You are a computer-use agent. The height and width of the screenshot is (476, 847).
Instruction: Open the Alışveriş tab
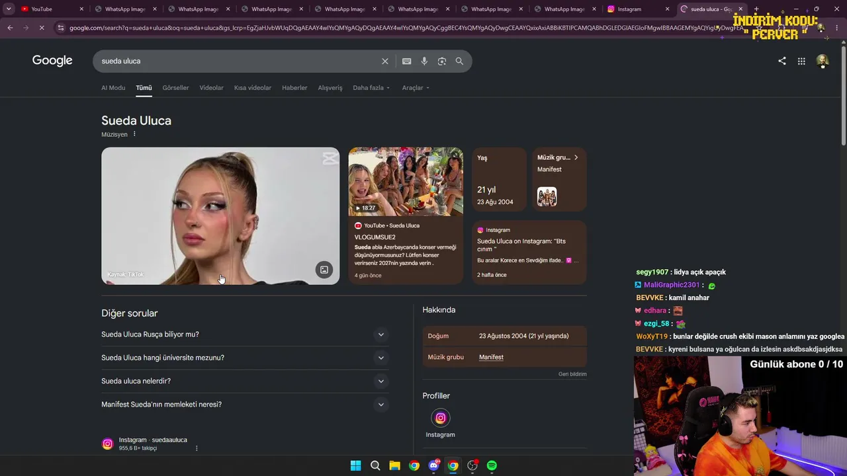point(330,88)
